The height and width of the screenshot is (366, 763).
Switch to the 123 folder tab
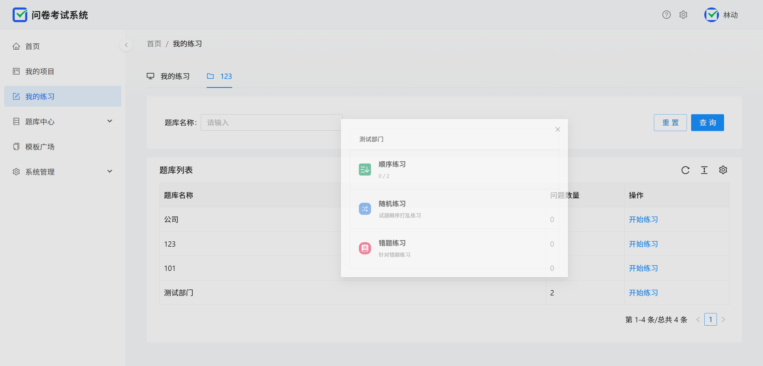(220, 76)
